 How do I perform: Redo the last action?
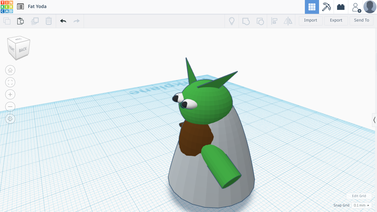tap(77, 21)
